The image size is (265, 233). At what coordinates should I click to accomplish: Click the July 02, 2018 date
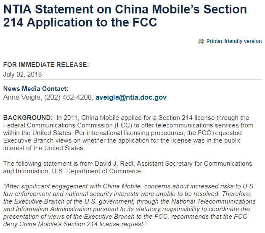pyautogui.click(x=22, y=74)
